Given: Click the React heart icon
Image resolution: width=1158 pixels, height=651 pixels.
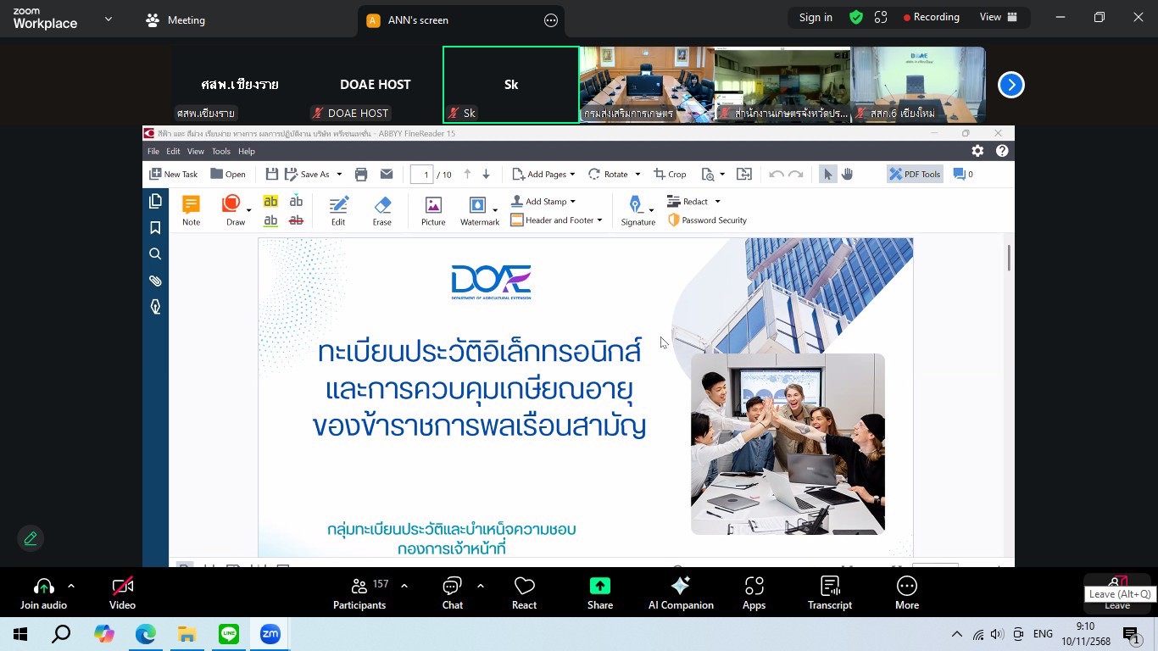Looking at the screenshot, I should (524, 593).
